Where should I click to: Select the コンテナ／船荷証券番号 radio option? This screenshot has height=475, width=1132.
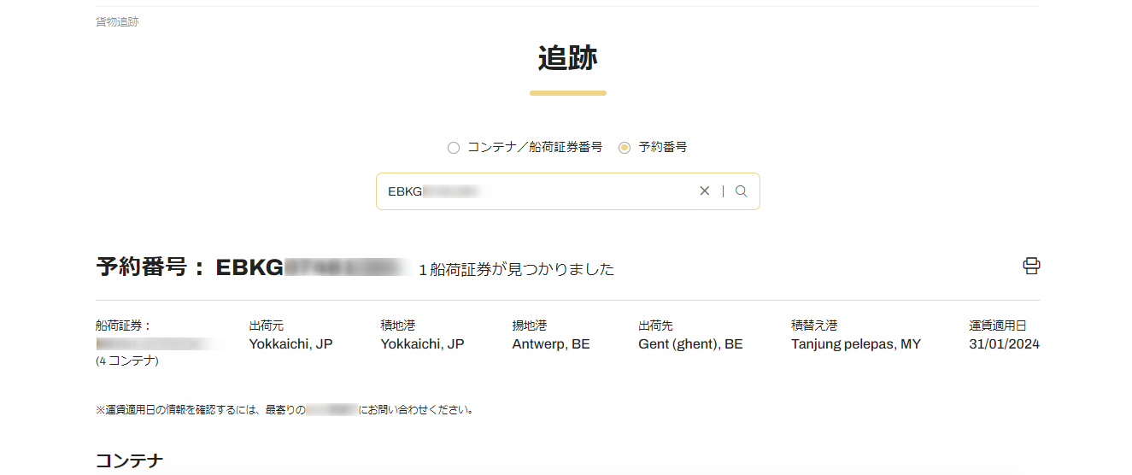tap(454, 148)
